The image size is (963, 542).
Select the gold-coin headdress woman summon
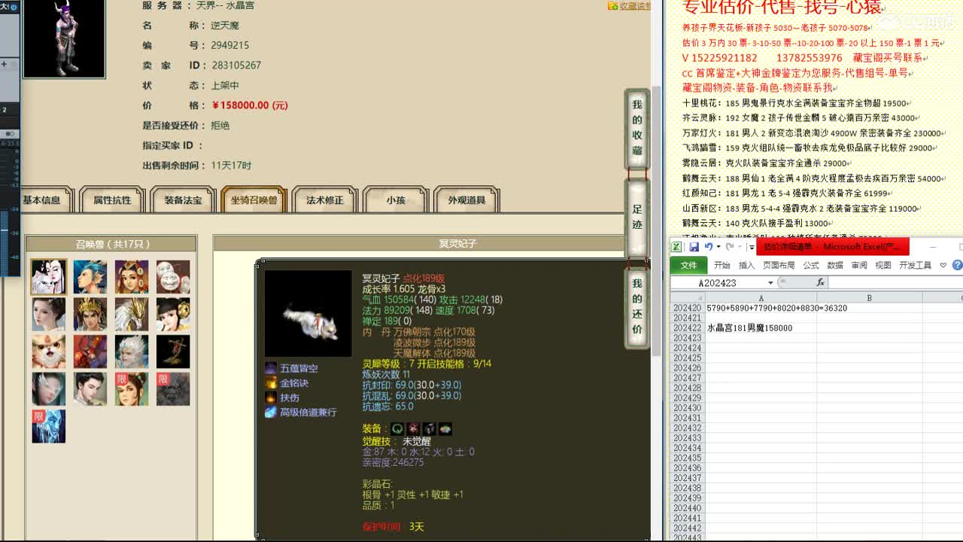tap(132, 277)
